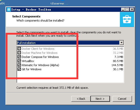
Task: Click the Docker Toolbox title bar icon
Action: [x=9, y=9]
